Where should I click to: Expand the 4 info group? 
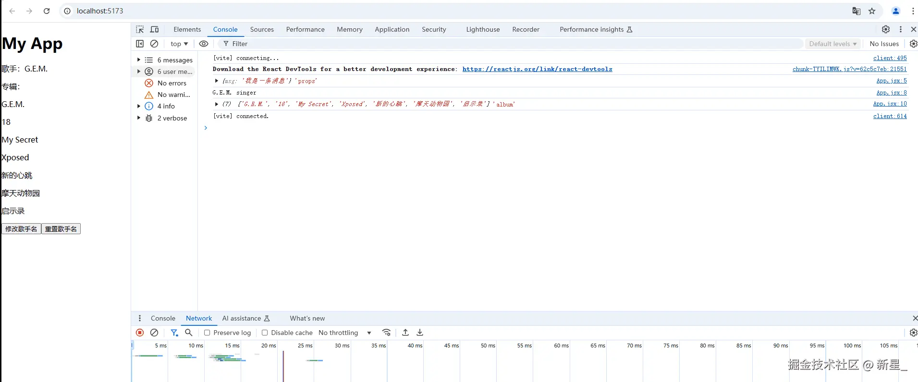138,106
